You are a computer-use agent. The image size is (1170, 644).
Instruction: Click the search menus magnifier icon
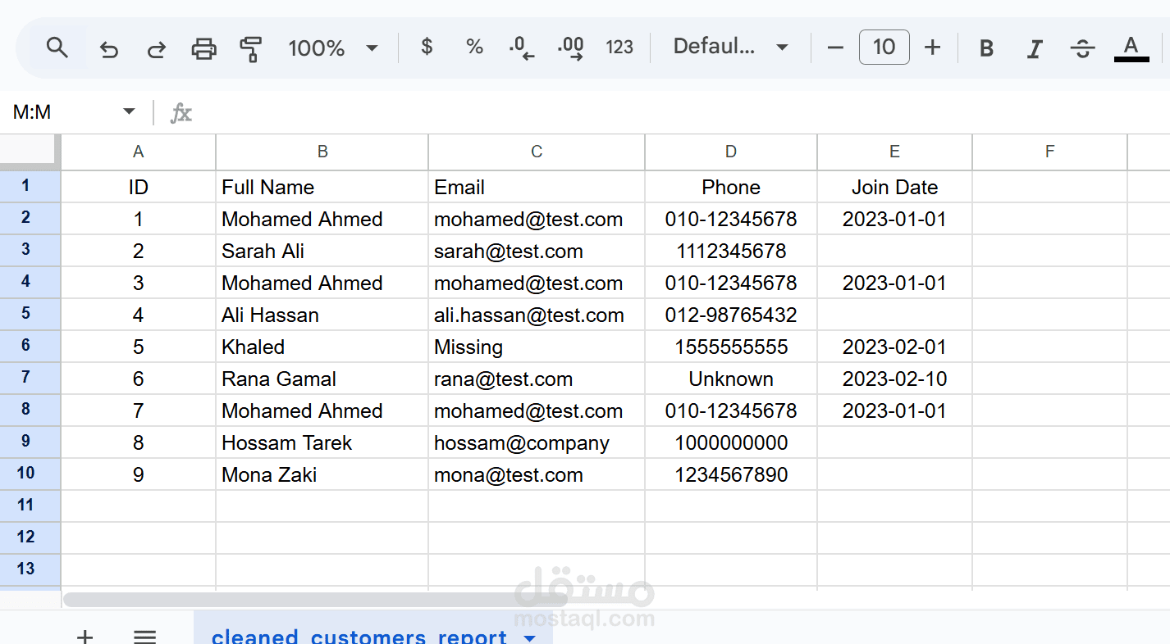pos(57,48)
